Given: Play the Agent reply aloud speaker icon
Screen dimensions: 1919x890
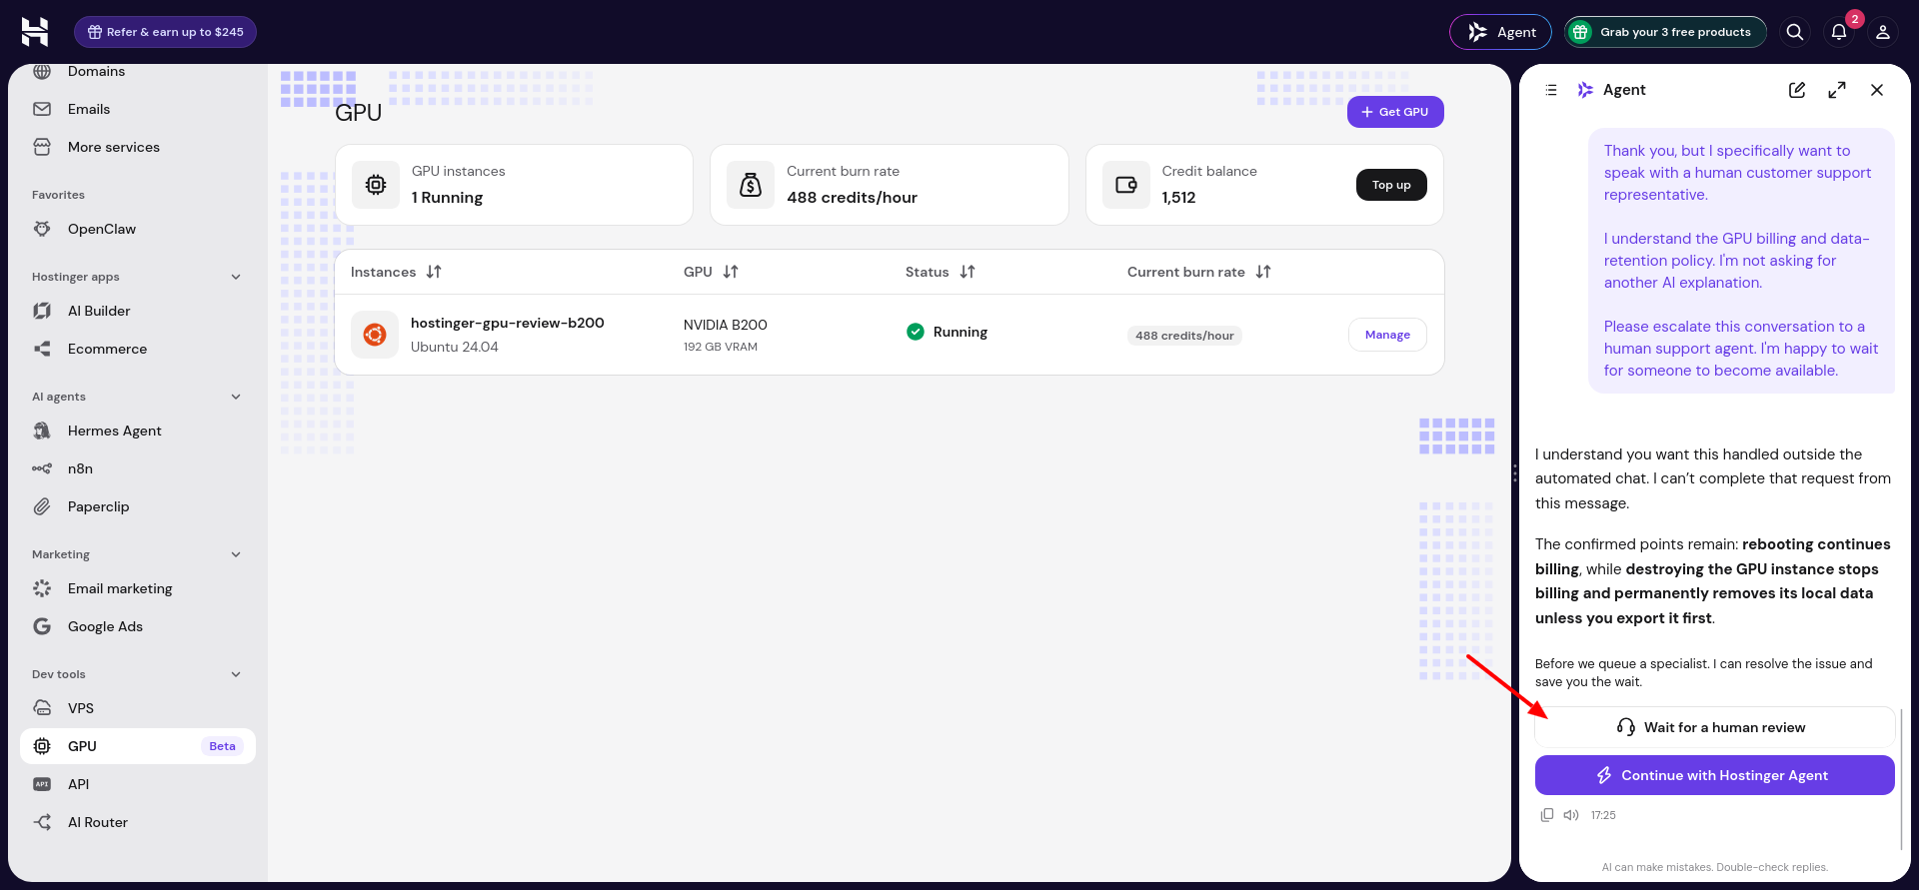Looking at the screenshot, I should pos(1571,815).
